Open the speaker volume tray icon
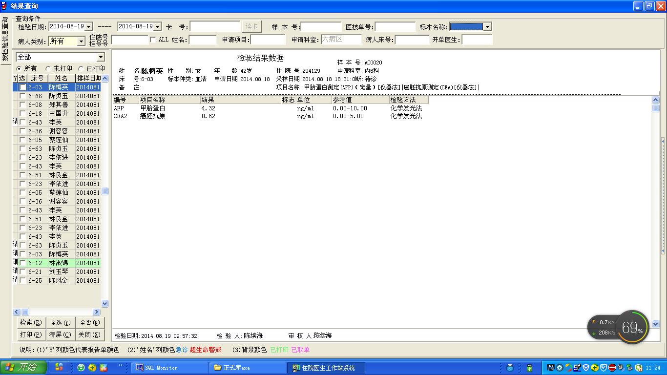The width and height of the screenshot is (667, 375). tap(621, 368)
